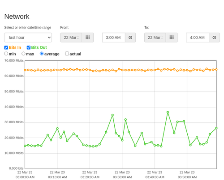Viewport: 224px width, 180px height.
Task: Click the 03:00:00 AM time axis label
Action: click(25, 177)
